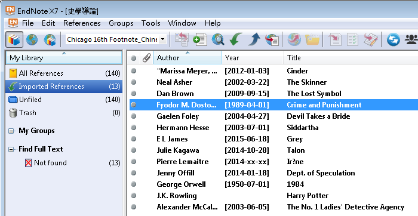The width and height of the screenshot is (418, 216).
Task: Select the Dan Brown reference row
Action: click(273, 94)
